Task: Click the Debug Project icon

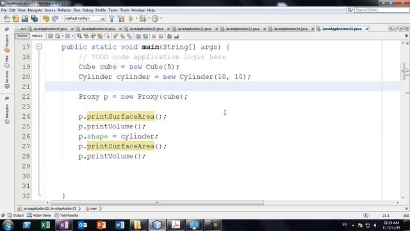Action: pyautogui.click(x=143, y=19)
